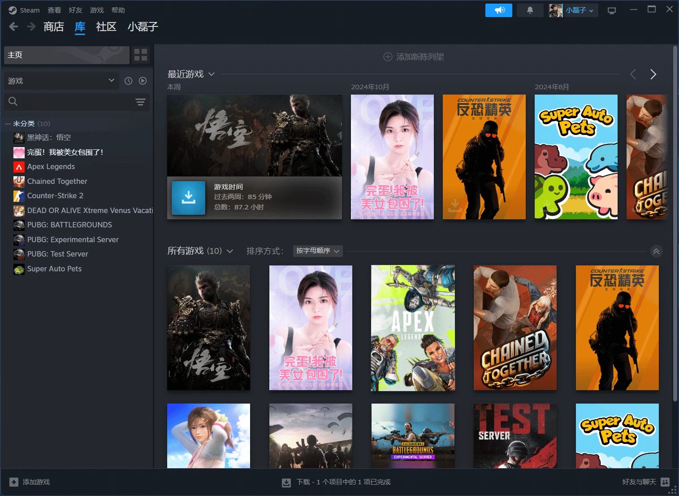The width and height of the screenshot is (679, 496).
Task: Open friends and chat icon
Action: pyautogui.click(x=665, y=482)
